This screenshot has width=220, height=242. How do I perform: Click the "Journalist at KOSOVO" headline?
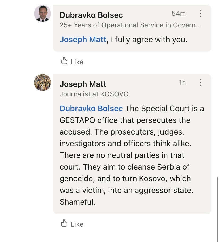94,94
